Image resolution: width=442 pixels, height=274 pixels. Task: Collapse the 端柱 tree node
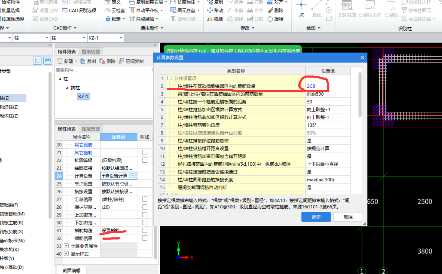coord(67,88)
